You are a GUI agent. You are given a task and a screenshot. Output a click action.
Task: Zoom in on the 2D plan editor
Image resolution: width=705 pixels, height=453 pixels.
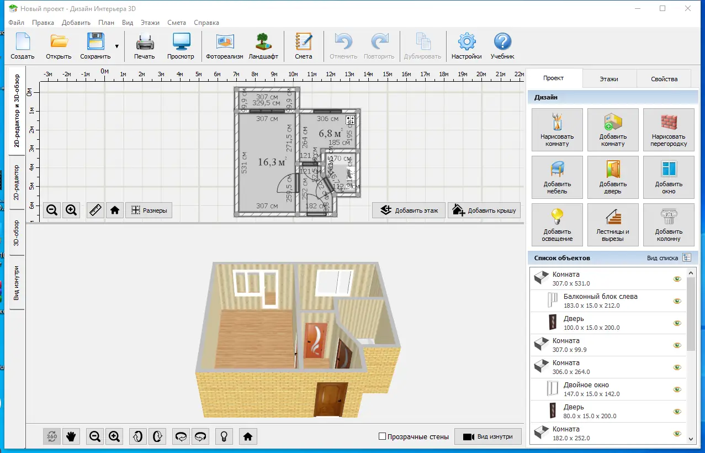(x=71, y=210)
